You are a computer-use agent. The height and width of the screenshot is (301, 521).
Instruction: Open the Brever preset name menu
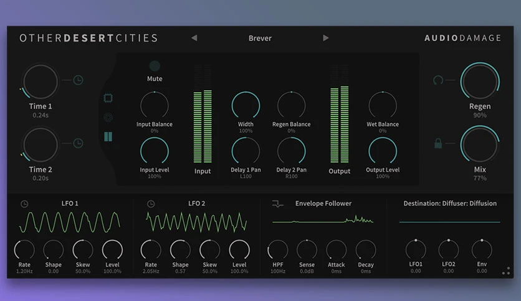(260, 38)
